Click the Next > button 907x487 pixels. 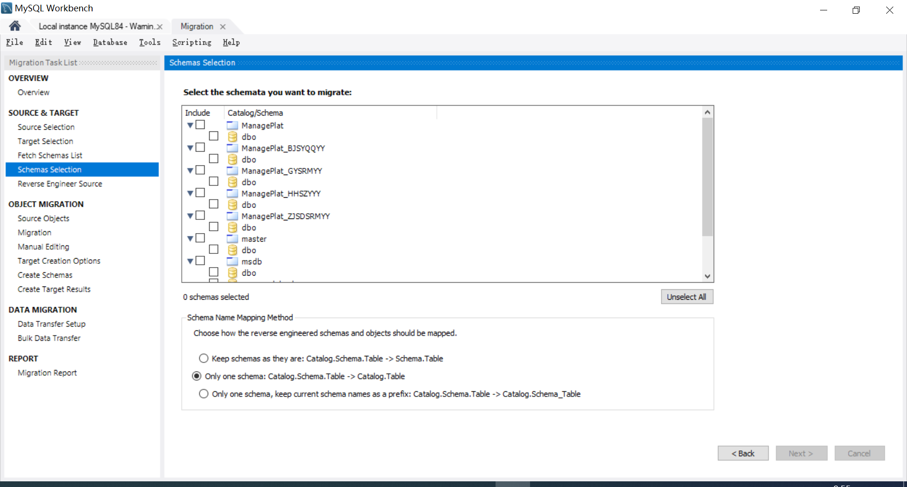point(801,453)
